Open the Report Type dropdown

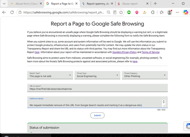[50, 75]
